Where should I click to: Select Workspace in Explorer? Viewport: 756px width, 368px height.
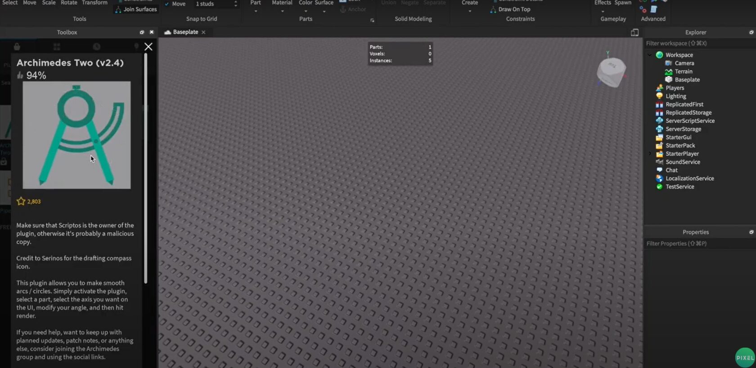click(679, 55)
